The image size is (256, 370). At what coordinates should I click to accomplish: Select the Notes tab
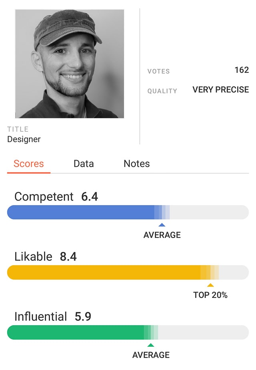tap(137, 164)
